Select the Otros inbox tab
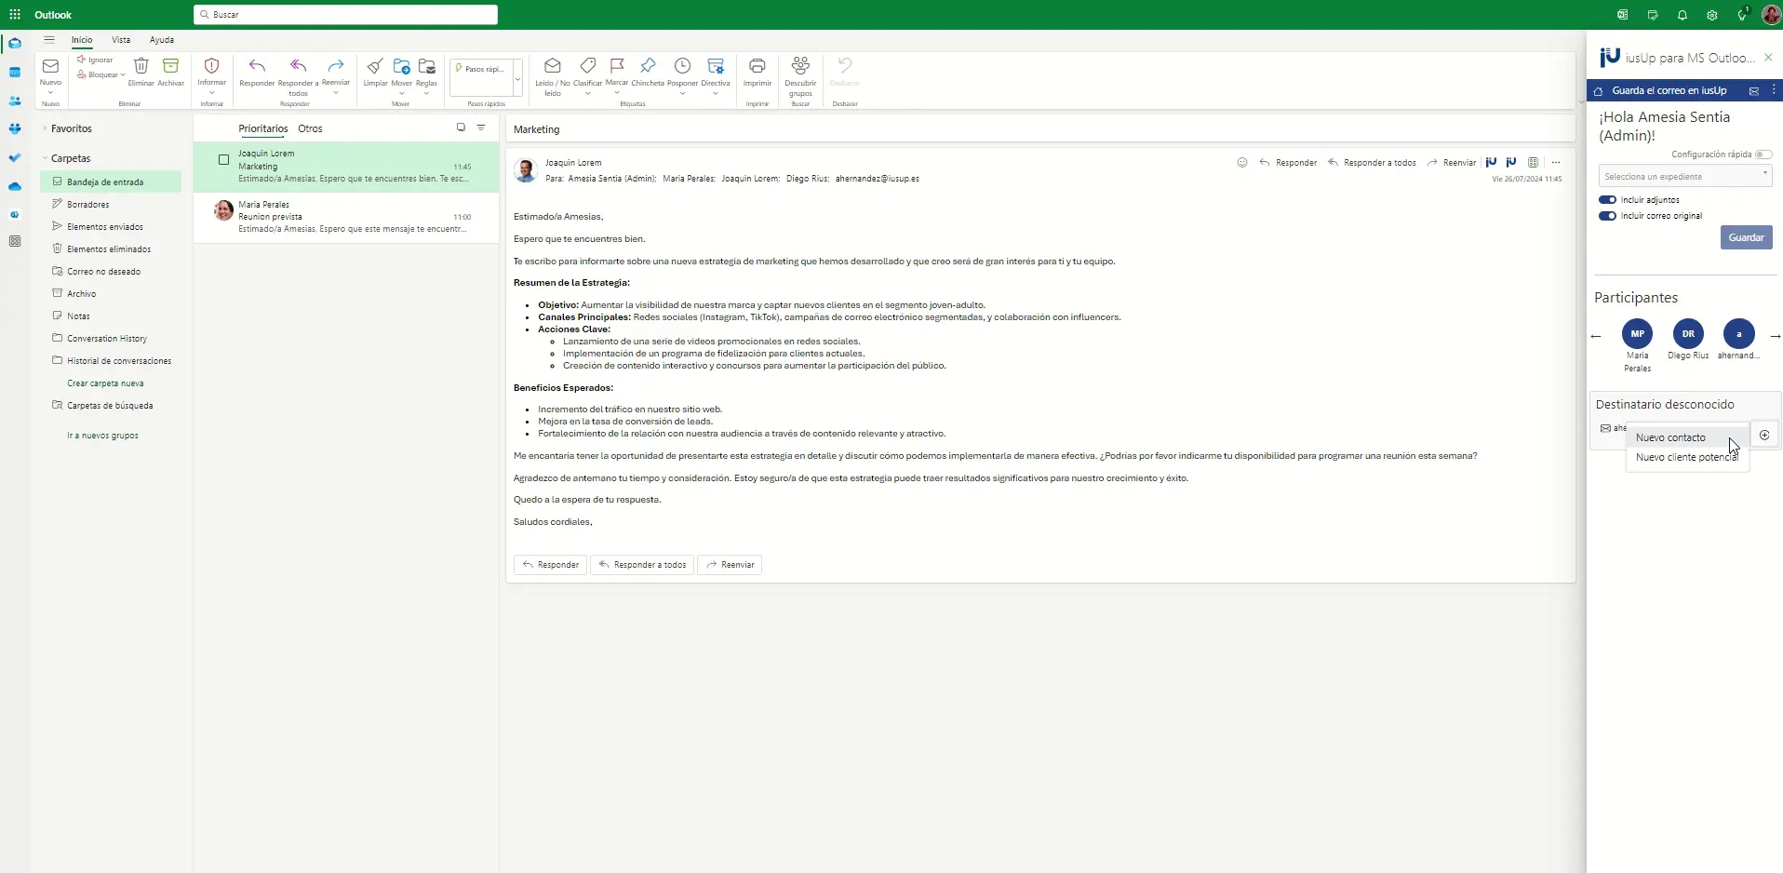The image size is (1783, 873). pyautogui.click(x=310, y=128)
